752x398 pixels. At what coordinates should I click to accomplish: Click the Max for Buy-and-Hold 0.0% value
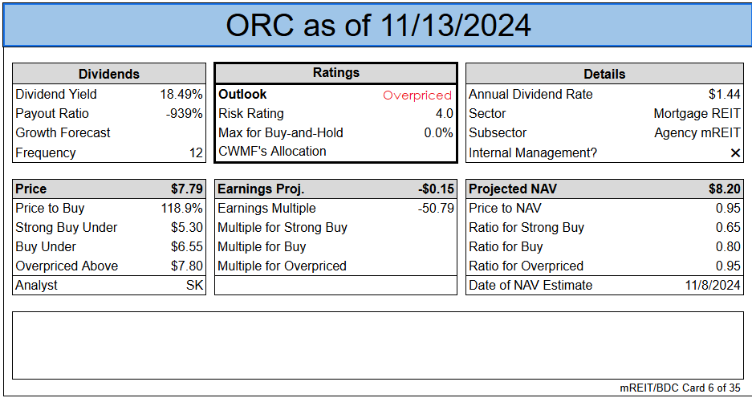438,133
